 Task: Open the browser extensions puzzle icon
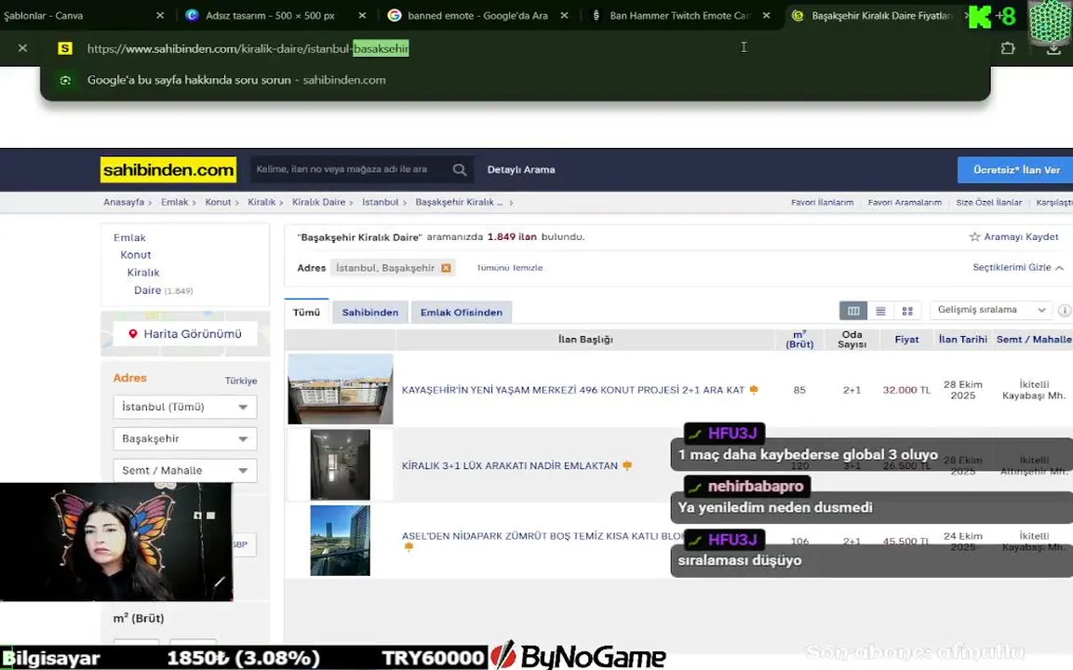point(1007,48)
